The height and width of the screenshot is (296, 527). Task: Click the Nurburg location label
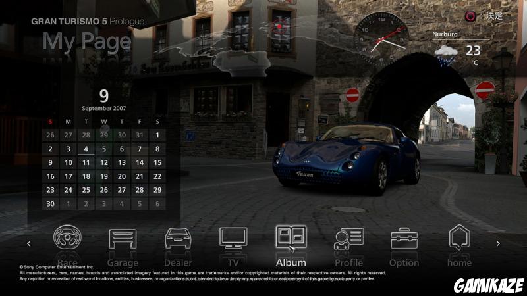pyautogui.click(x=445, y=34)
